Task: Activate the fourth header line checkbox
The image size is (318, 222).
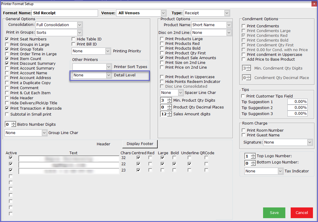Action: point(11,176)
